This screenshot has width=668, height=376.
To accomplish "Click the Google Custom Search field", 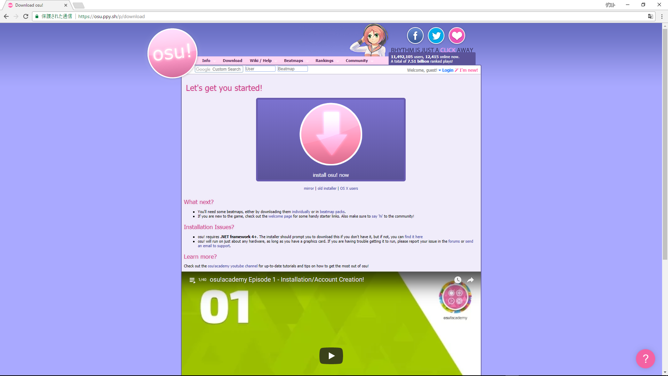I will point(219,69).
